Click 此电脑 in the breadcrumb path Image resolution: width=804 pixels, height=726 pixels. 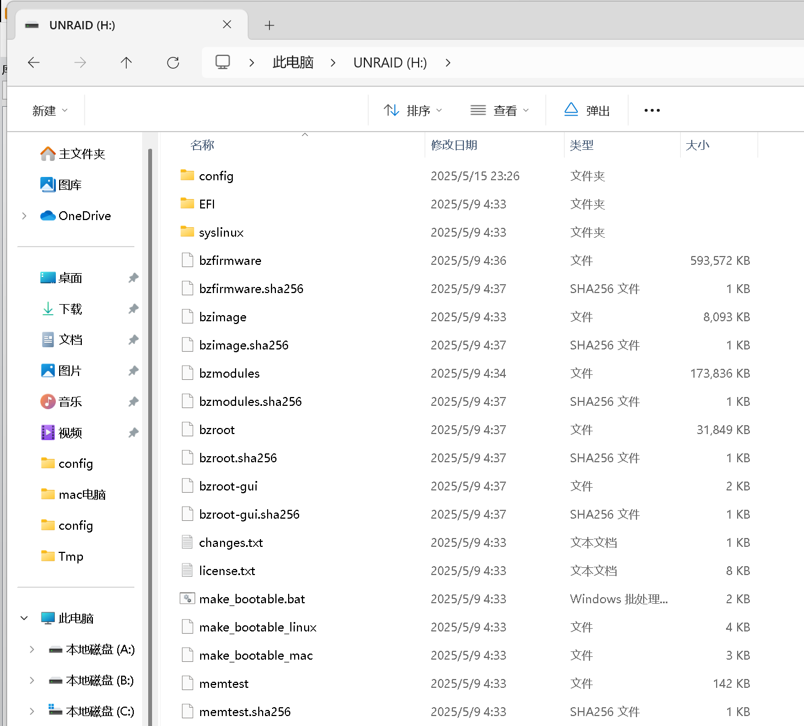tap(293, 63)
